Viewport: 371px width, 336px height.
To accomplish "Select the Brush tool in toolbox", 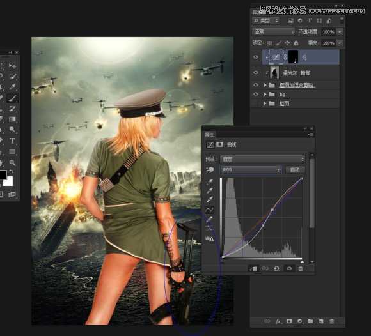I will (12, 98).
